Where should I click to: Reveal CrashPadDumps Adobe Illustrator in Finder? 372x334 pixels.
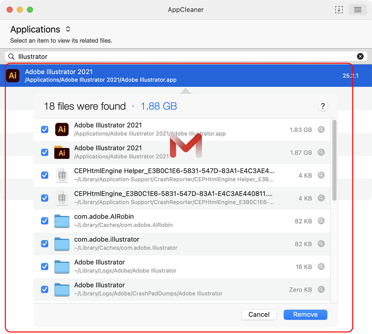[321, 289]
